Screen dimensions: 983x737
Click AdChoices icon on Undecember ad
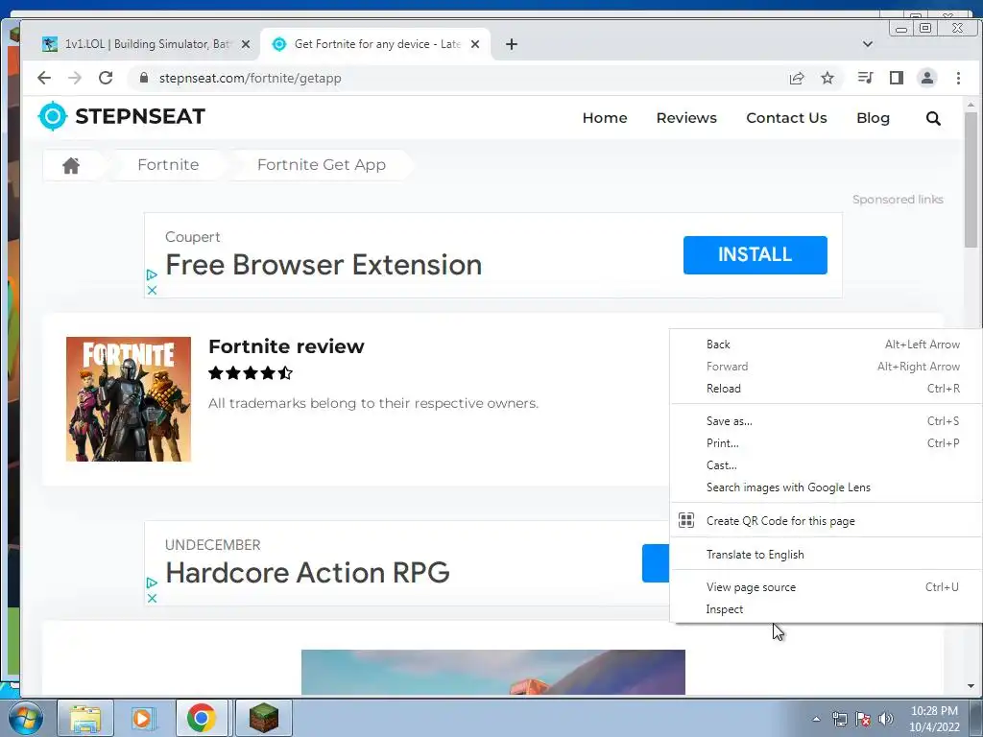[x=151, y=582]
